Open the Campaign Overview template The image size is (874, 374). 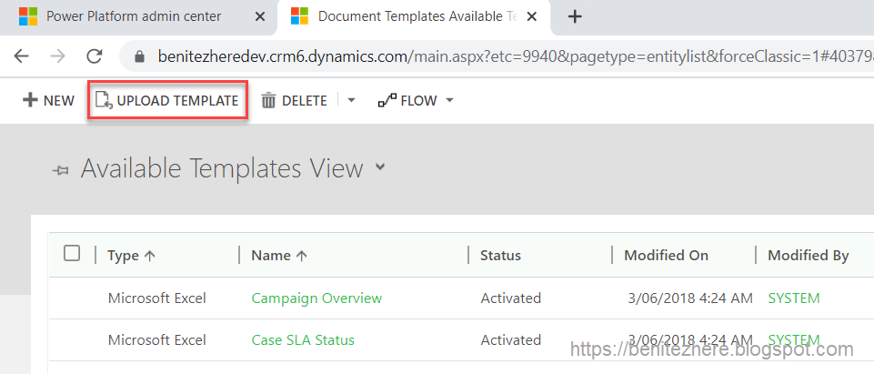coord(316,298)
